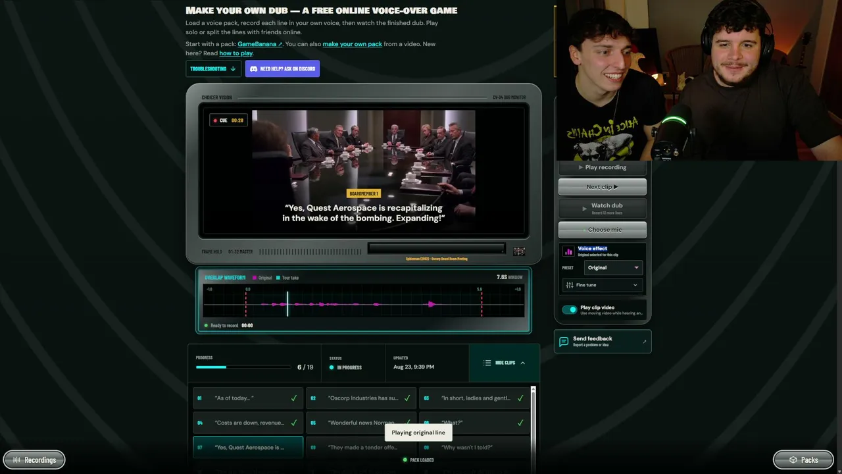842x474 pixels.
Task: Click the "Playing original line" tooltip
Action: [418, 433]
